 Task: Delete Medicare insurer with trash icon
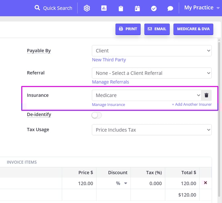(206, 95)
